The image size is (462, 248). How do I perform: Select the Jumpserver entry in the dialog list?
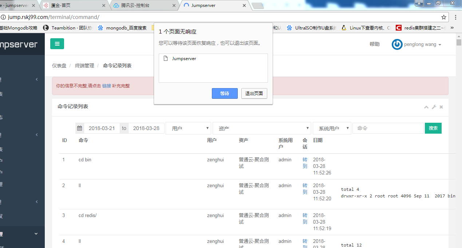[x=213, y=58]
